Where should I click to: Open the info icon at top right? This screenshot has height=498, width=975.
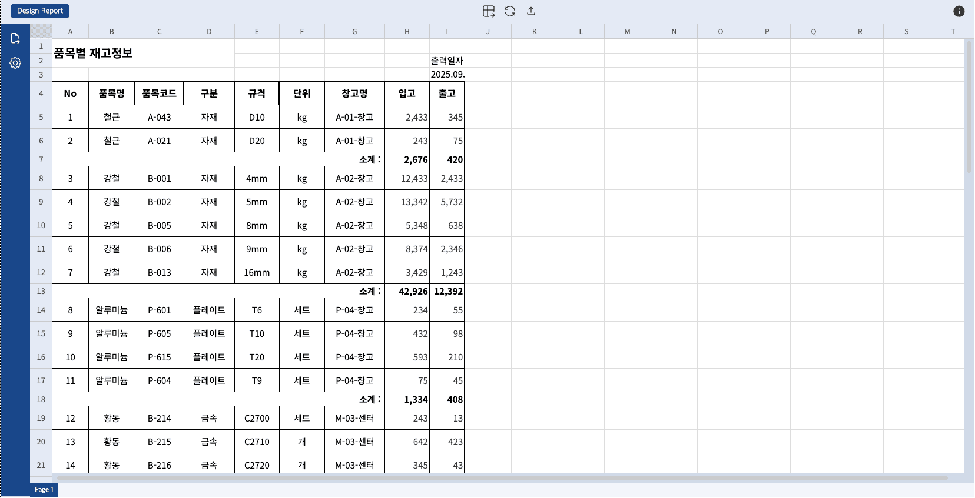(959, 11)
